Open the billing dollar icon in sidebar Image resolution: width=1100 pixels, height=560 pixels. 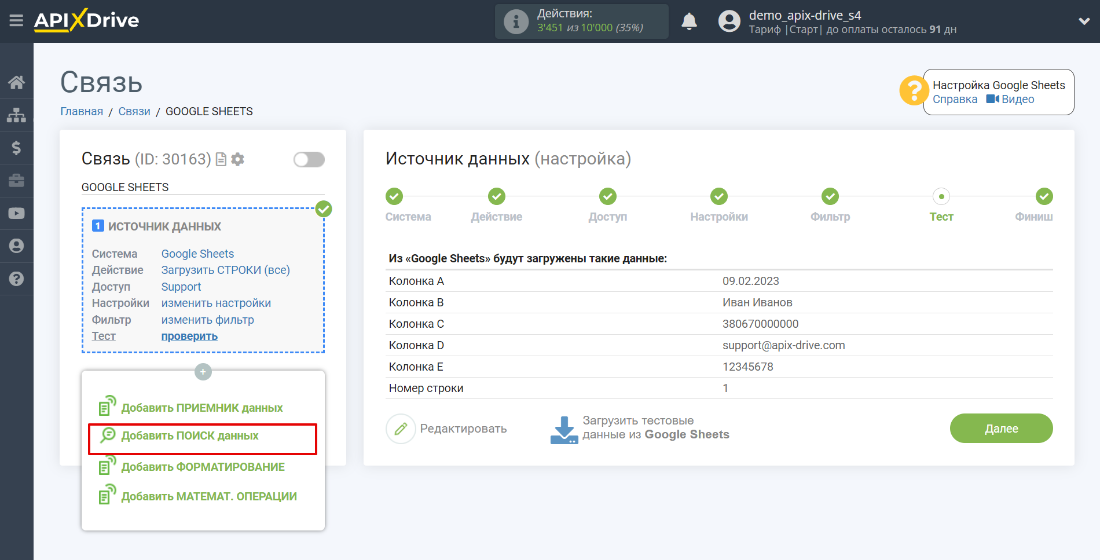(16, 148)
